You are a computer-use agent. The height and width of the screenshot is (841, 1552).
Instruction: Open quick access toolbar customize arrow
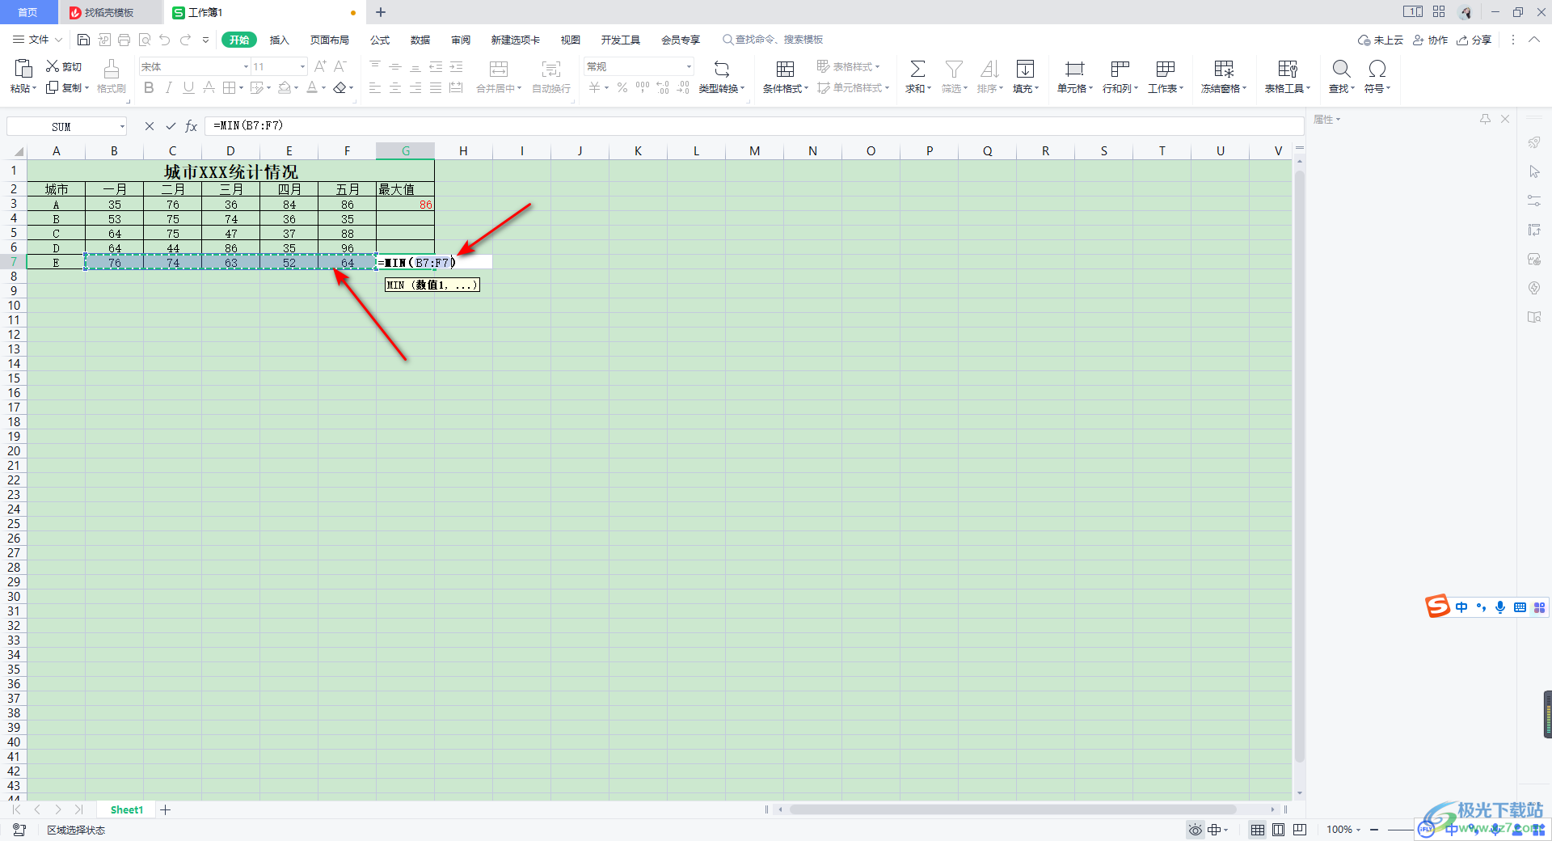(x=205, y=40)
